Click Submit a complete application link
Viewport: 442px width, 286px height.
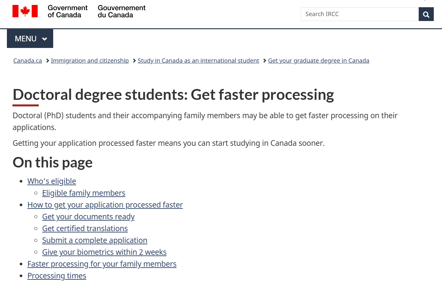click(95, 240)
